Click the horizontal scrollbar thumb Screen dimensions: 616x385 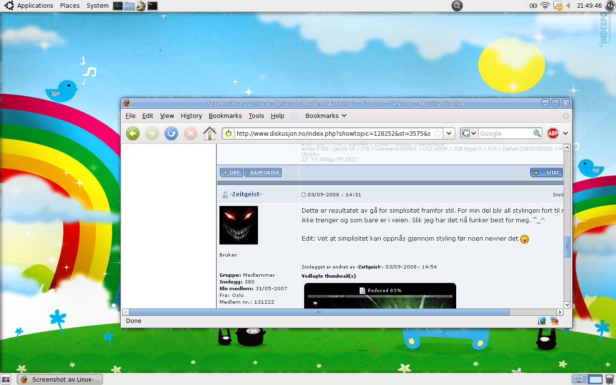pyautogui.click(x=319, y=312)
